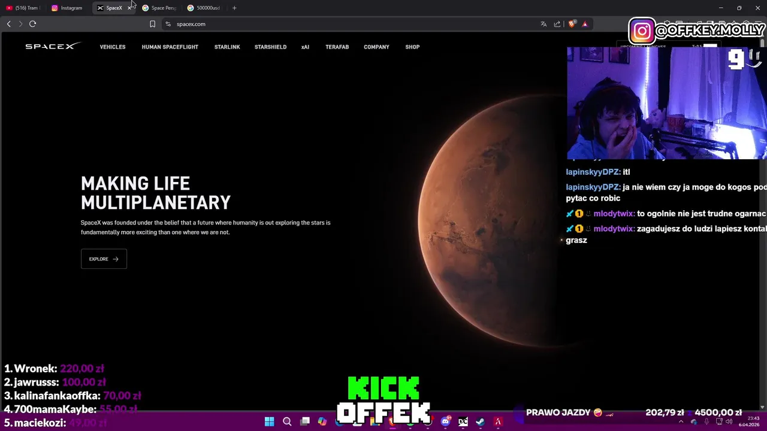Click the MAKING LIFE MULTIPLANETARY heading
Image resolution: width=767 pixels, height=431 pixels.
click(x=156, y=193)
